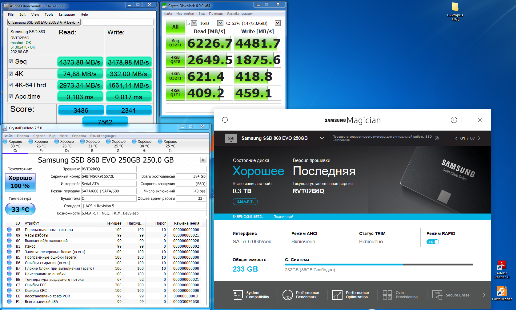Go to previous drive in Magician pager

[x=456, y=138]
